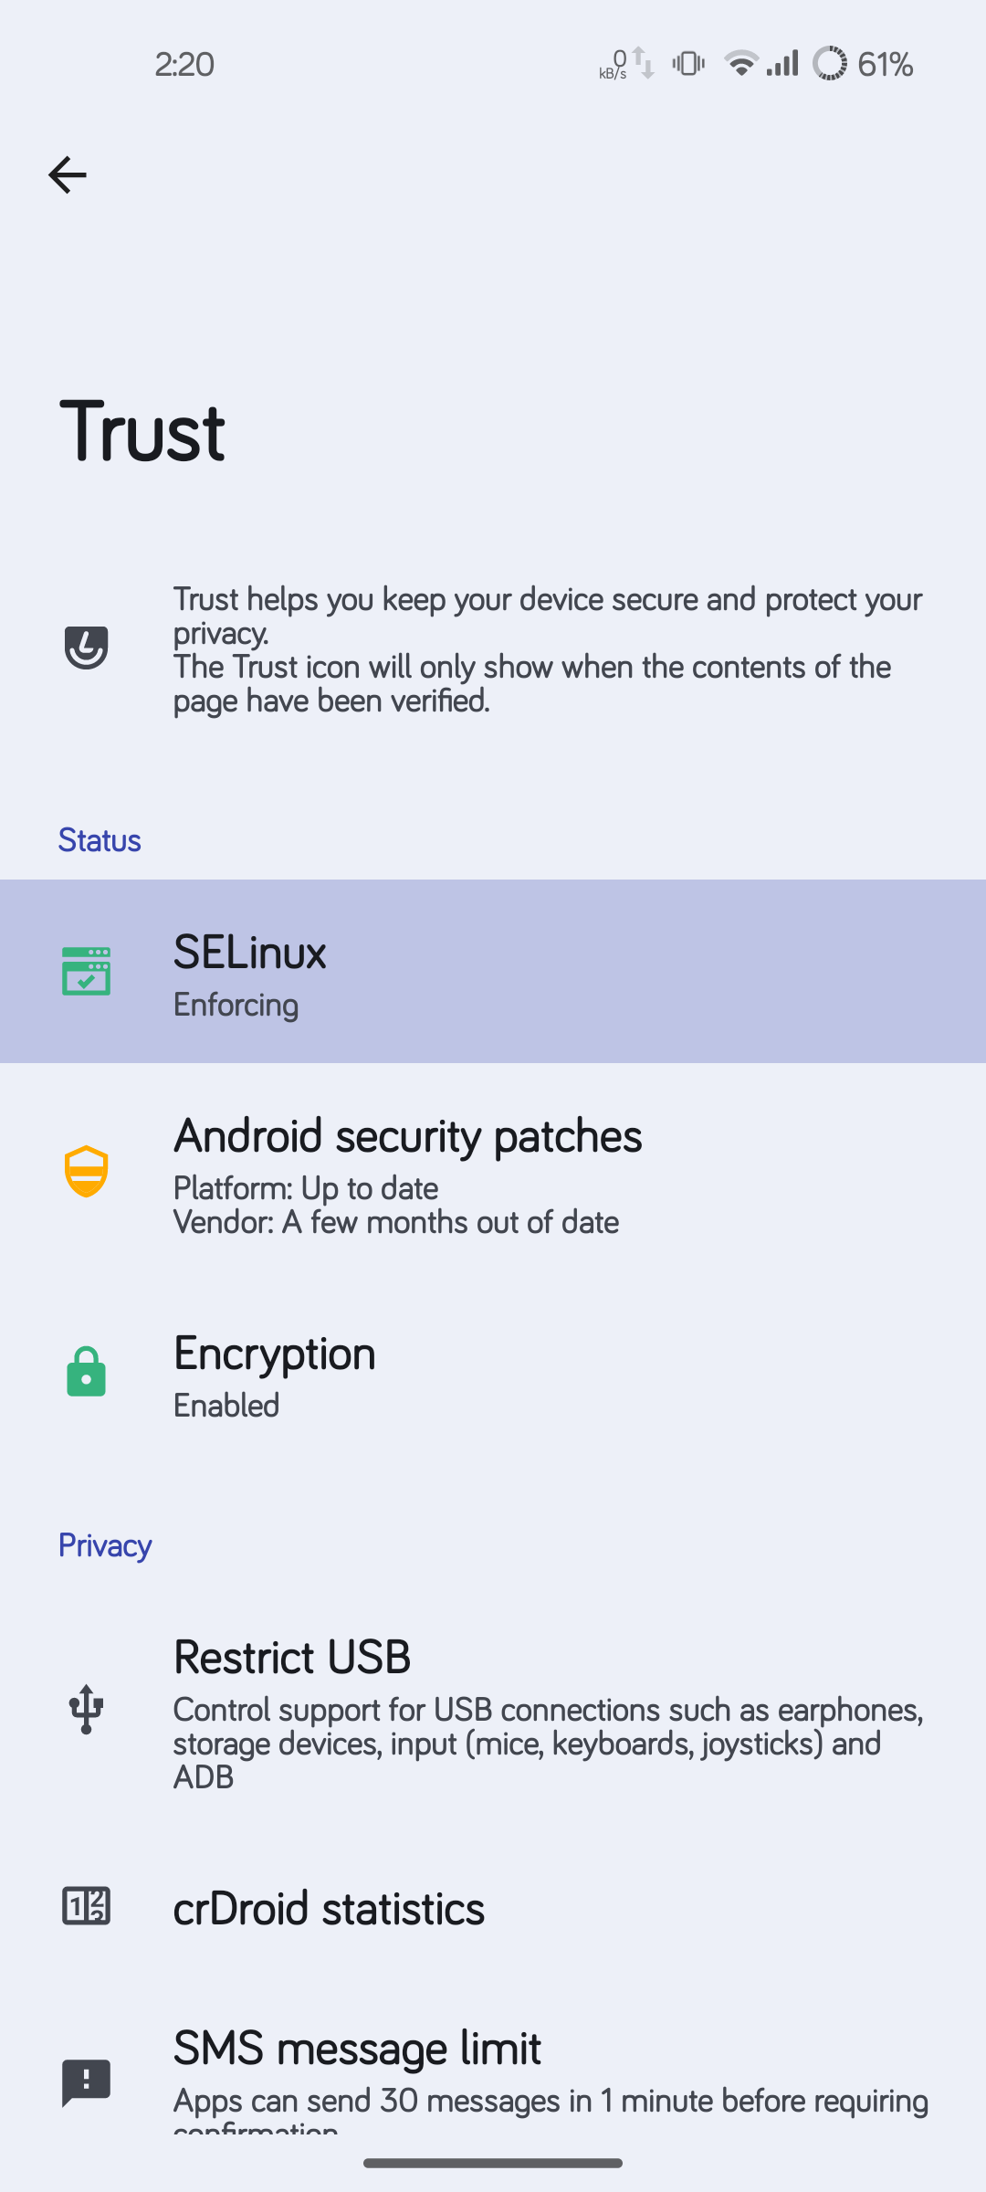The width and height of the screenshot is (986, 2192).
Task: Tap the USB trident icon
Action: [87, 1709]
